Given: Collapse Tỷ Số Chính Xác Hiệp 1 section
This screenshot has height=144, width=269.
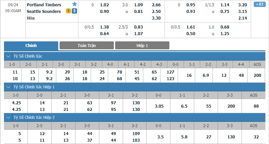Looking at the screenshot, I should pos(8,87).
